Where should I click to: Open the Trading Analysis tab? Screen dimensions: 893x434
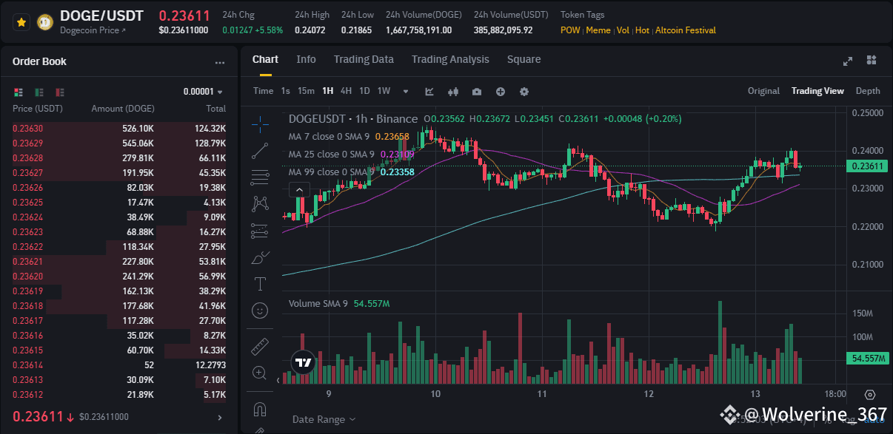[450, 59]
